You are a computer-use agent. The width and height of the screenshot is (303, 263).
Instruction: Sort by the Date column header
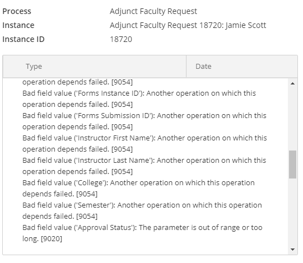pos(203,67)
